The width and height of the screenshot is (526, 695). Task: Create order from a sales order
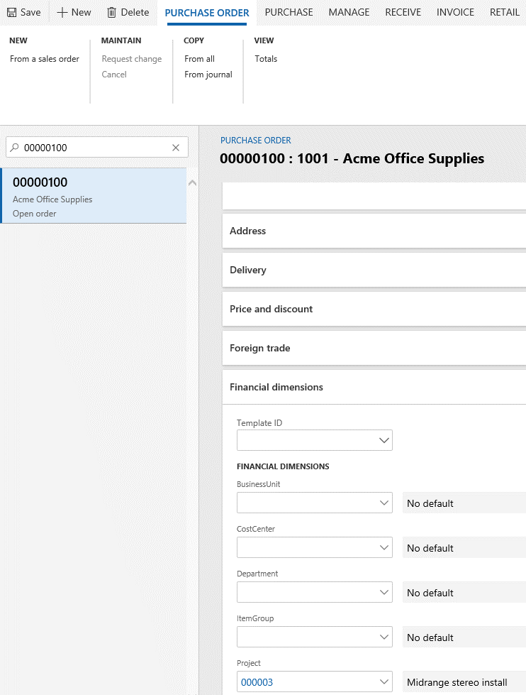tap(44, 59)
